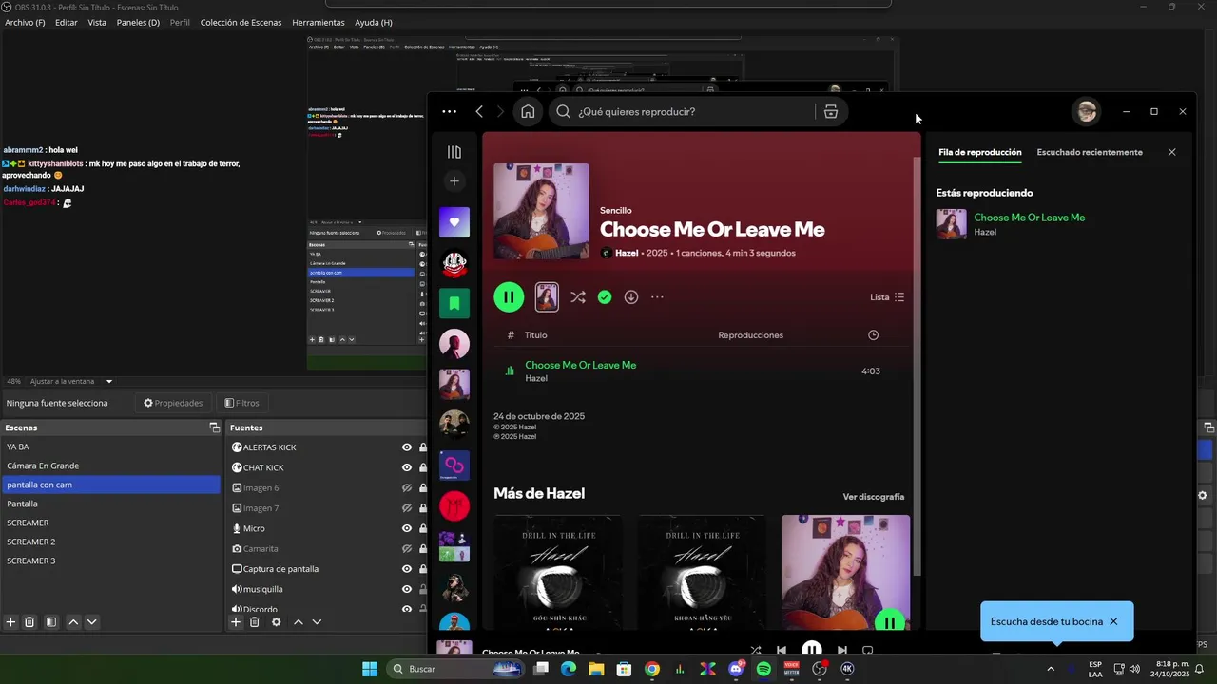This screenshot has height=684, width=1217.
Task: Remove source with Fuentes trash icon
Action: point(255,622)
